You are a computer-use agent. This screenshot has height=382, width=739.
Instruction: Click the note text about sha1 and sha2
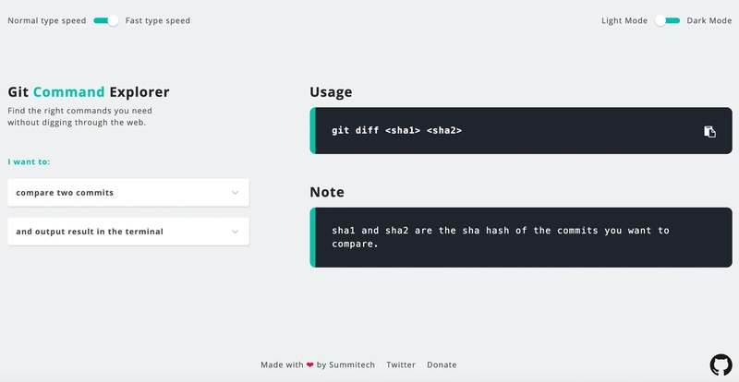click(x=501, y=237)
